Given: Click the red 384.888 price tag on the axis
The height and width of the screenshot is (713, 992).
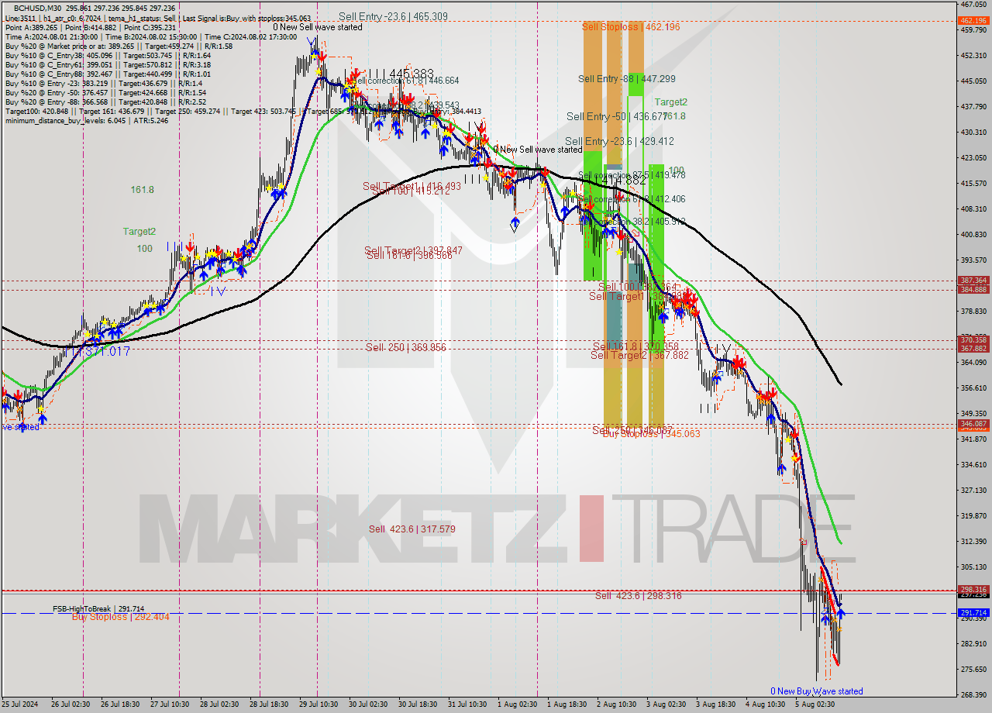Looking at the screenshot, I should [973, 289].
